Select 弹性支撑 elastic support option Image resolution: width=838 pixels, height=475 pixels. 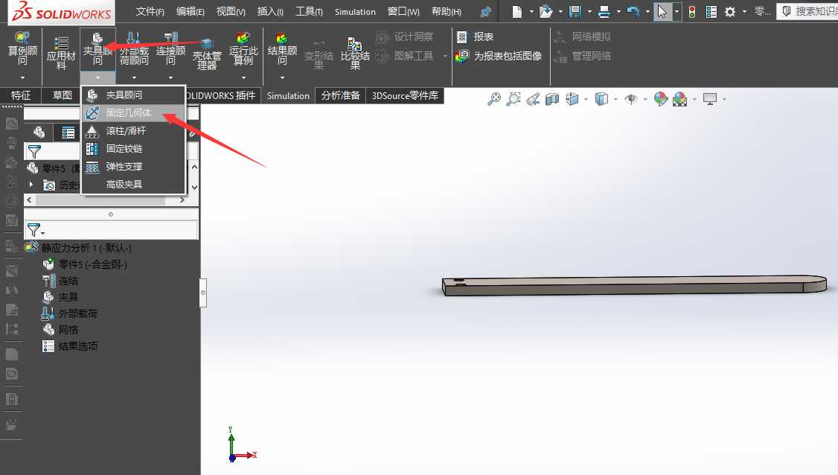pyautogui.click(x=133, y=166)
